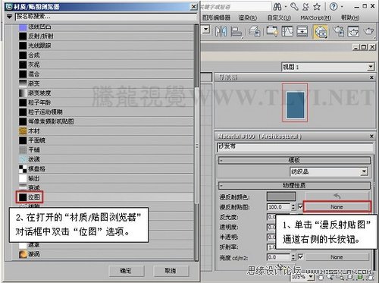Image resolution: width=379 pixels, height=283 pixels.
Task: Open the help question mark icon
Action: [x=334, y=7]
